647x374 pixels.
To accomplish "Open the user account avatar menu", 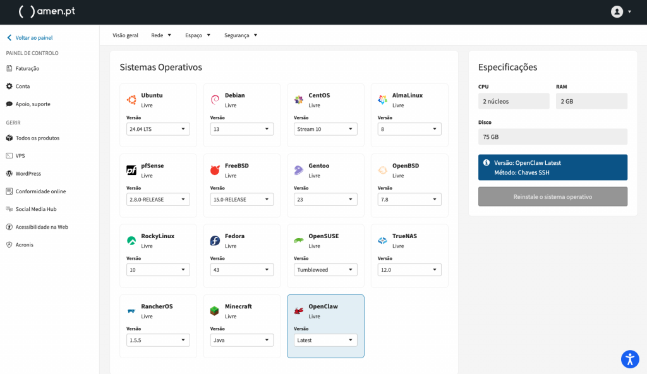I will [617, 11].
